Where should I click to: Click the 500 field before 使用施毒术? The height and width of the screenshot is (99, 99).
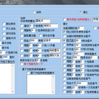(x=79, y=54)
